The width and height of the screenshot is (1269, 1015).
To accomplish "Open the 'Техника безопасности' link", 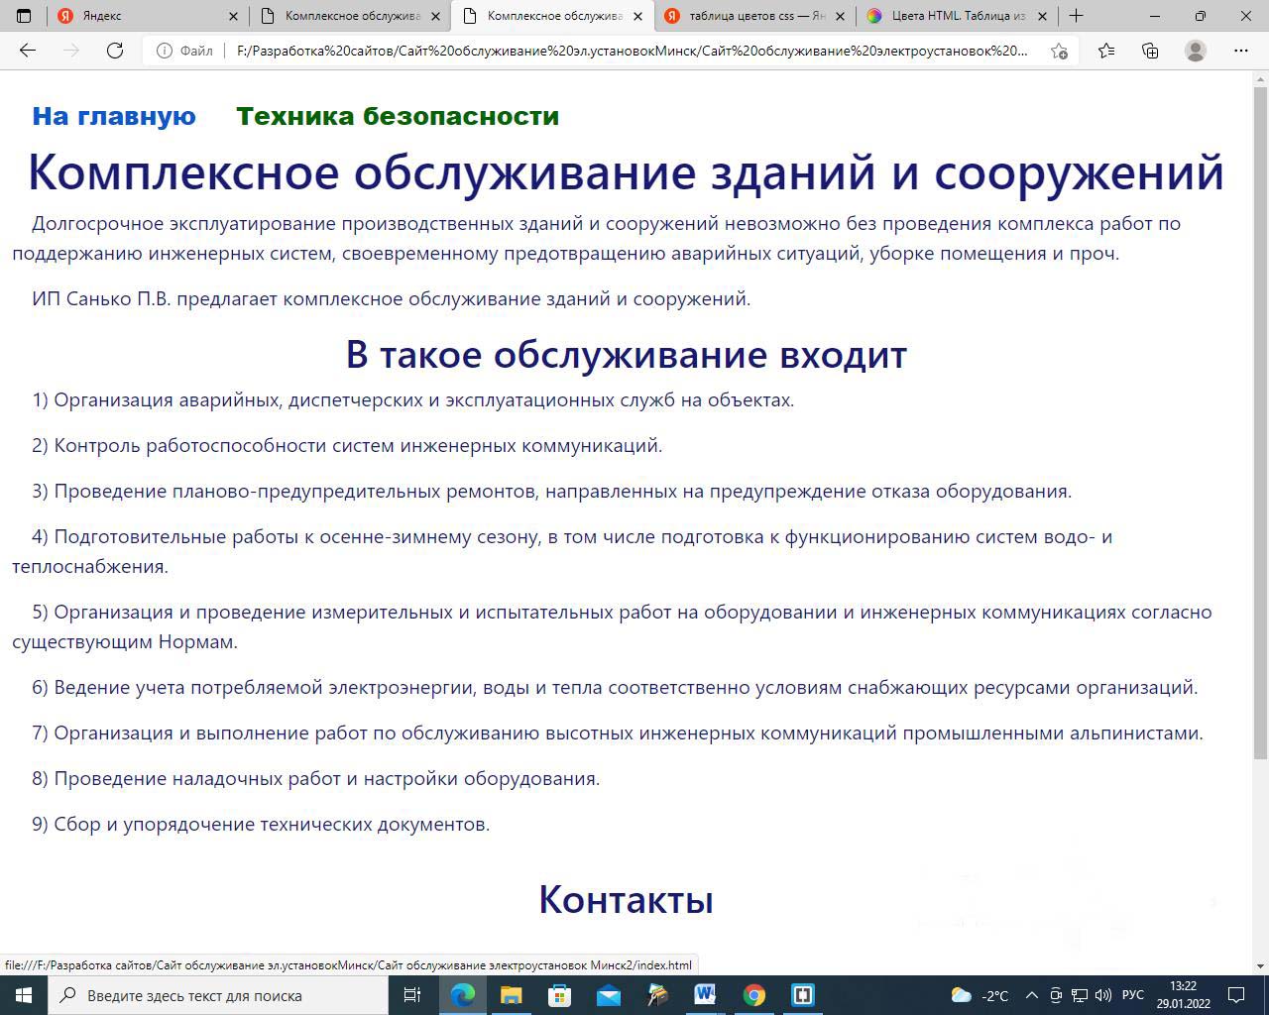I will (398, 116).
